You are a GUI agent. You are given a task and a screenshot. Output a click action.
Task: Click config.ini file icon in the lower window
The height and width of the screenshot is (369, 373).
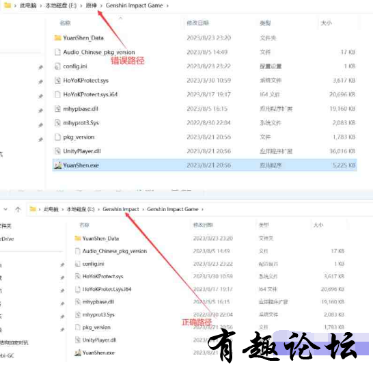78,264
